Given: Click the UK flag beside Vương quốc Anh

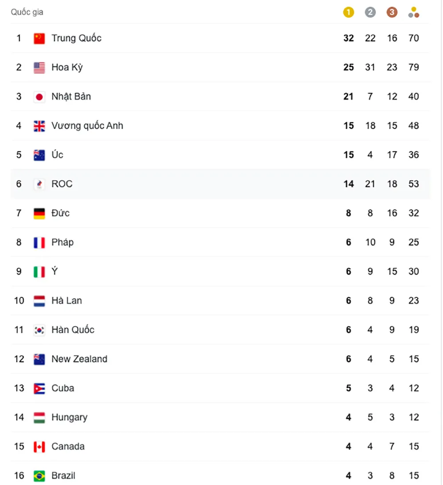Looking at the screenshot, I should click(39, 125).
